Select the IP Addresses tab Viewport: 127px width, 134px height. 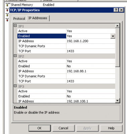tap(38, 18)
